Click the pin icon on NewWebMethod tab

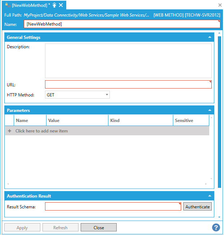coord(54,5)
